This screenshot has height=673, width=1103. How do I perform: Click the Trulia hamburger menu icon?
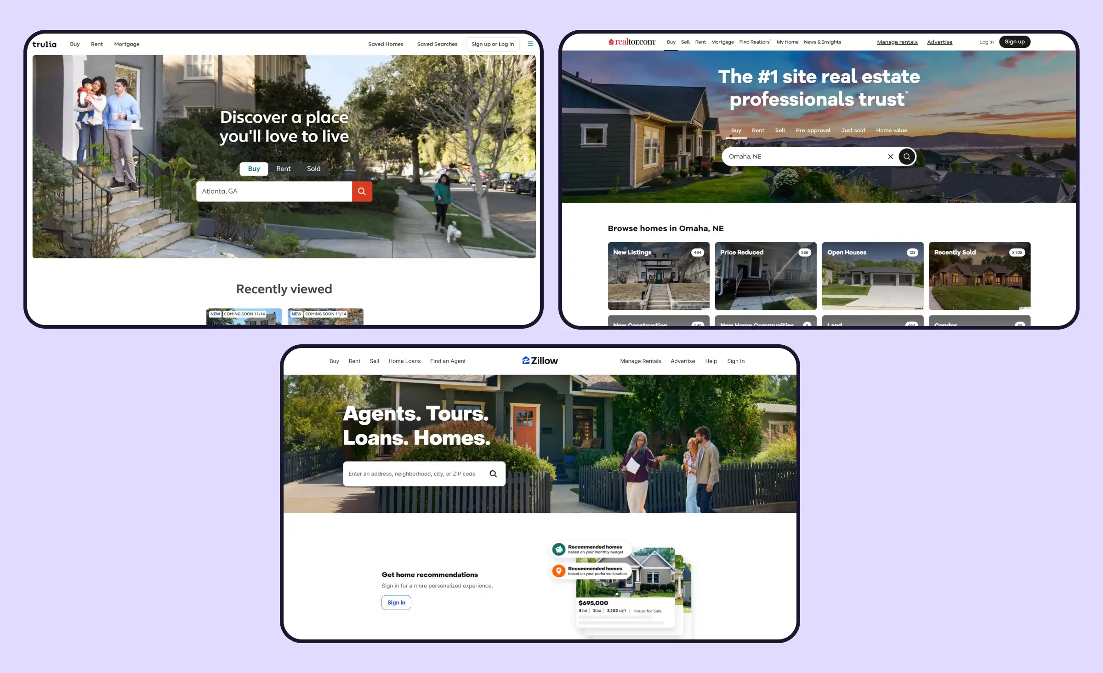tap(530, 43)
